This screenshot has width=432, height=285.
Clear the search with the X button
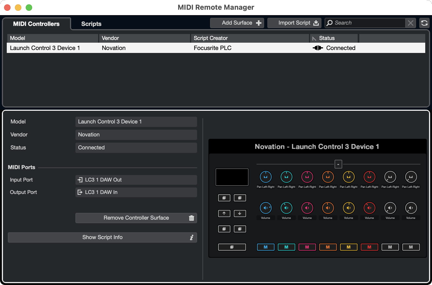(x=411, y=23)
